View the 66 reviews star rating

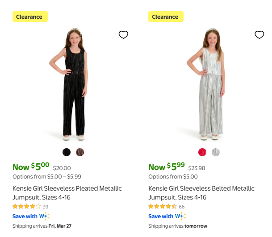(x=163, y=207)
